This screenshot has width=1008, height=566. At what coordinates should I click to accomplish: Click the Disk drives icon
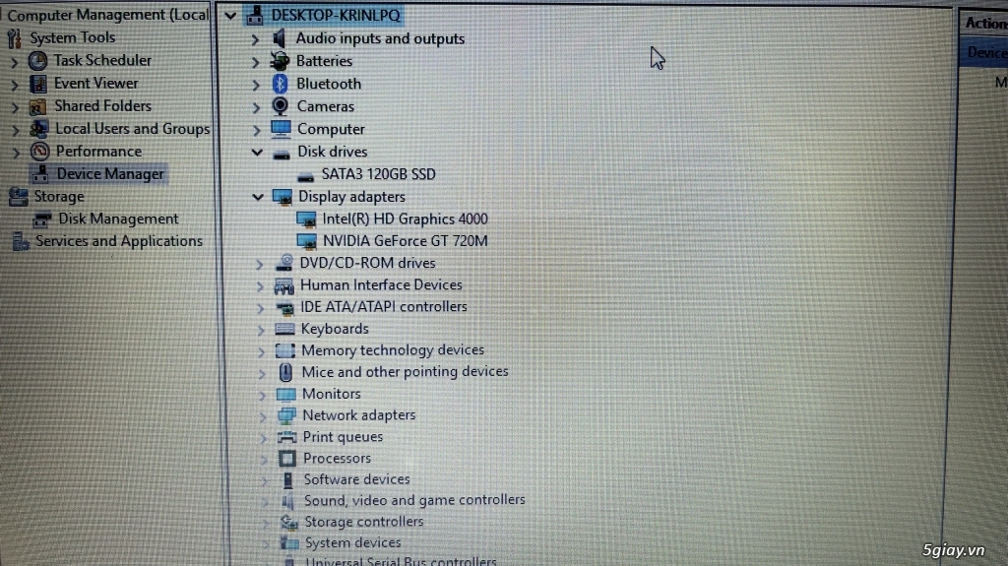click(281, 155)
